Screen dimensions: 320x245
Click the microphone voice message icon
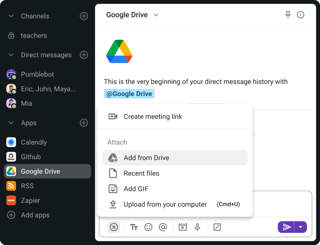point(197,227)
